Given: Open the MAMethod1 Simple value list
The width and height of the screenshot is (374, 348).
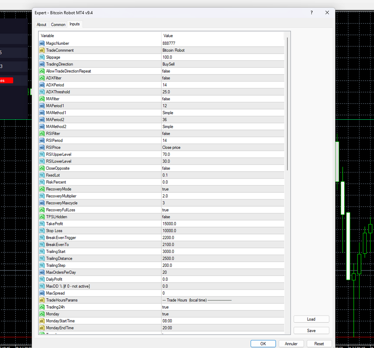Looking at the screenshot, I should [223, 113].
